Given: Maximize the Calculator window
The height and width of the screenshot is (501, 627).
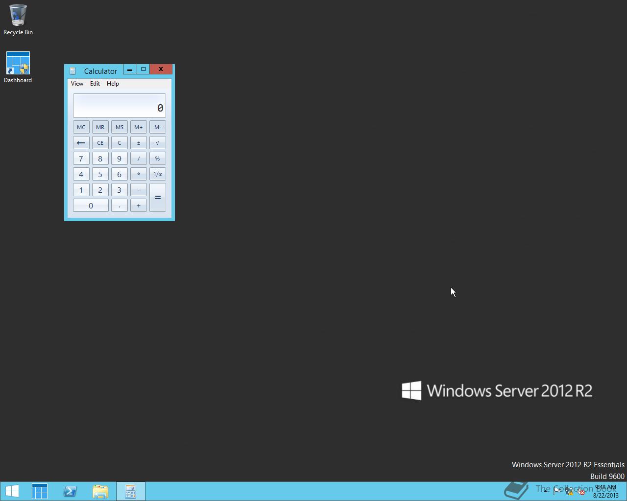Looking at the screenshot, I should point(144,69).
